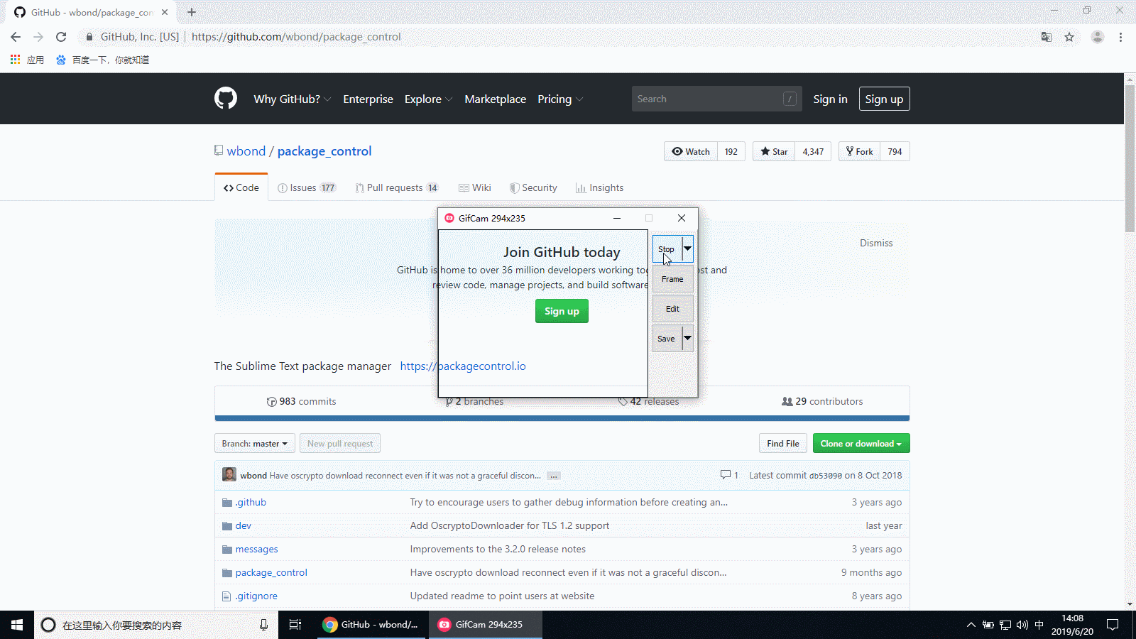1136x639 pixels.
Task: View the 983 commits
Action: click(301, 401)
